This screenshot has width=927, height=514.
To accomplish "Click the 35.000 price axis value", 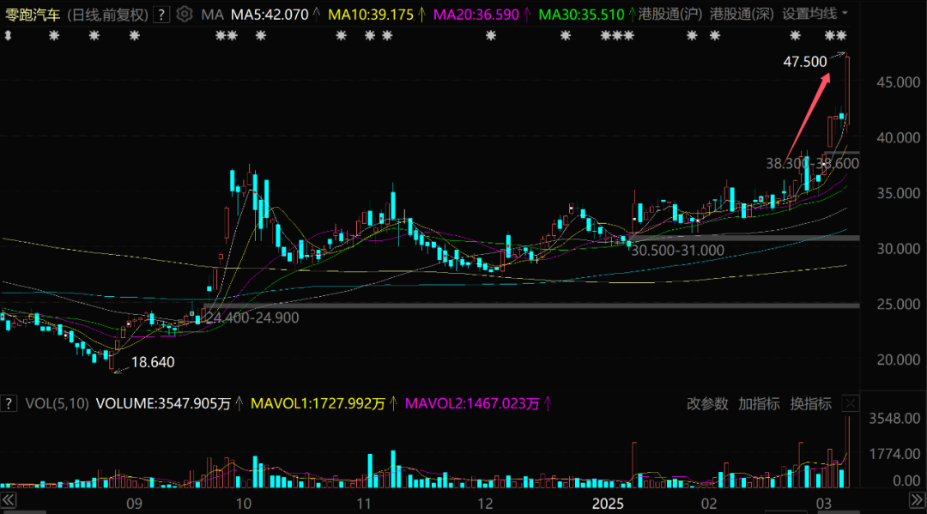I will pyautogui.click(x=898, y=193).
